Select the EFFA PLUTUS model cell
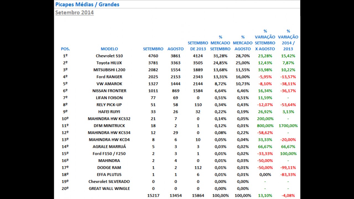This screenshot has width=354, height=199. [109, 175]
